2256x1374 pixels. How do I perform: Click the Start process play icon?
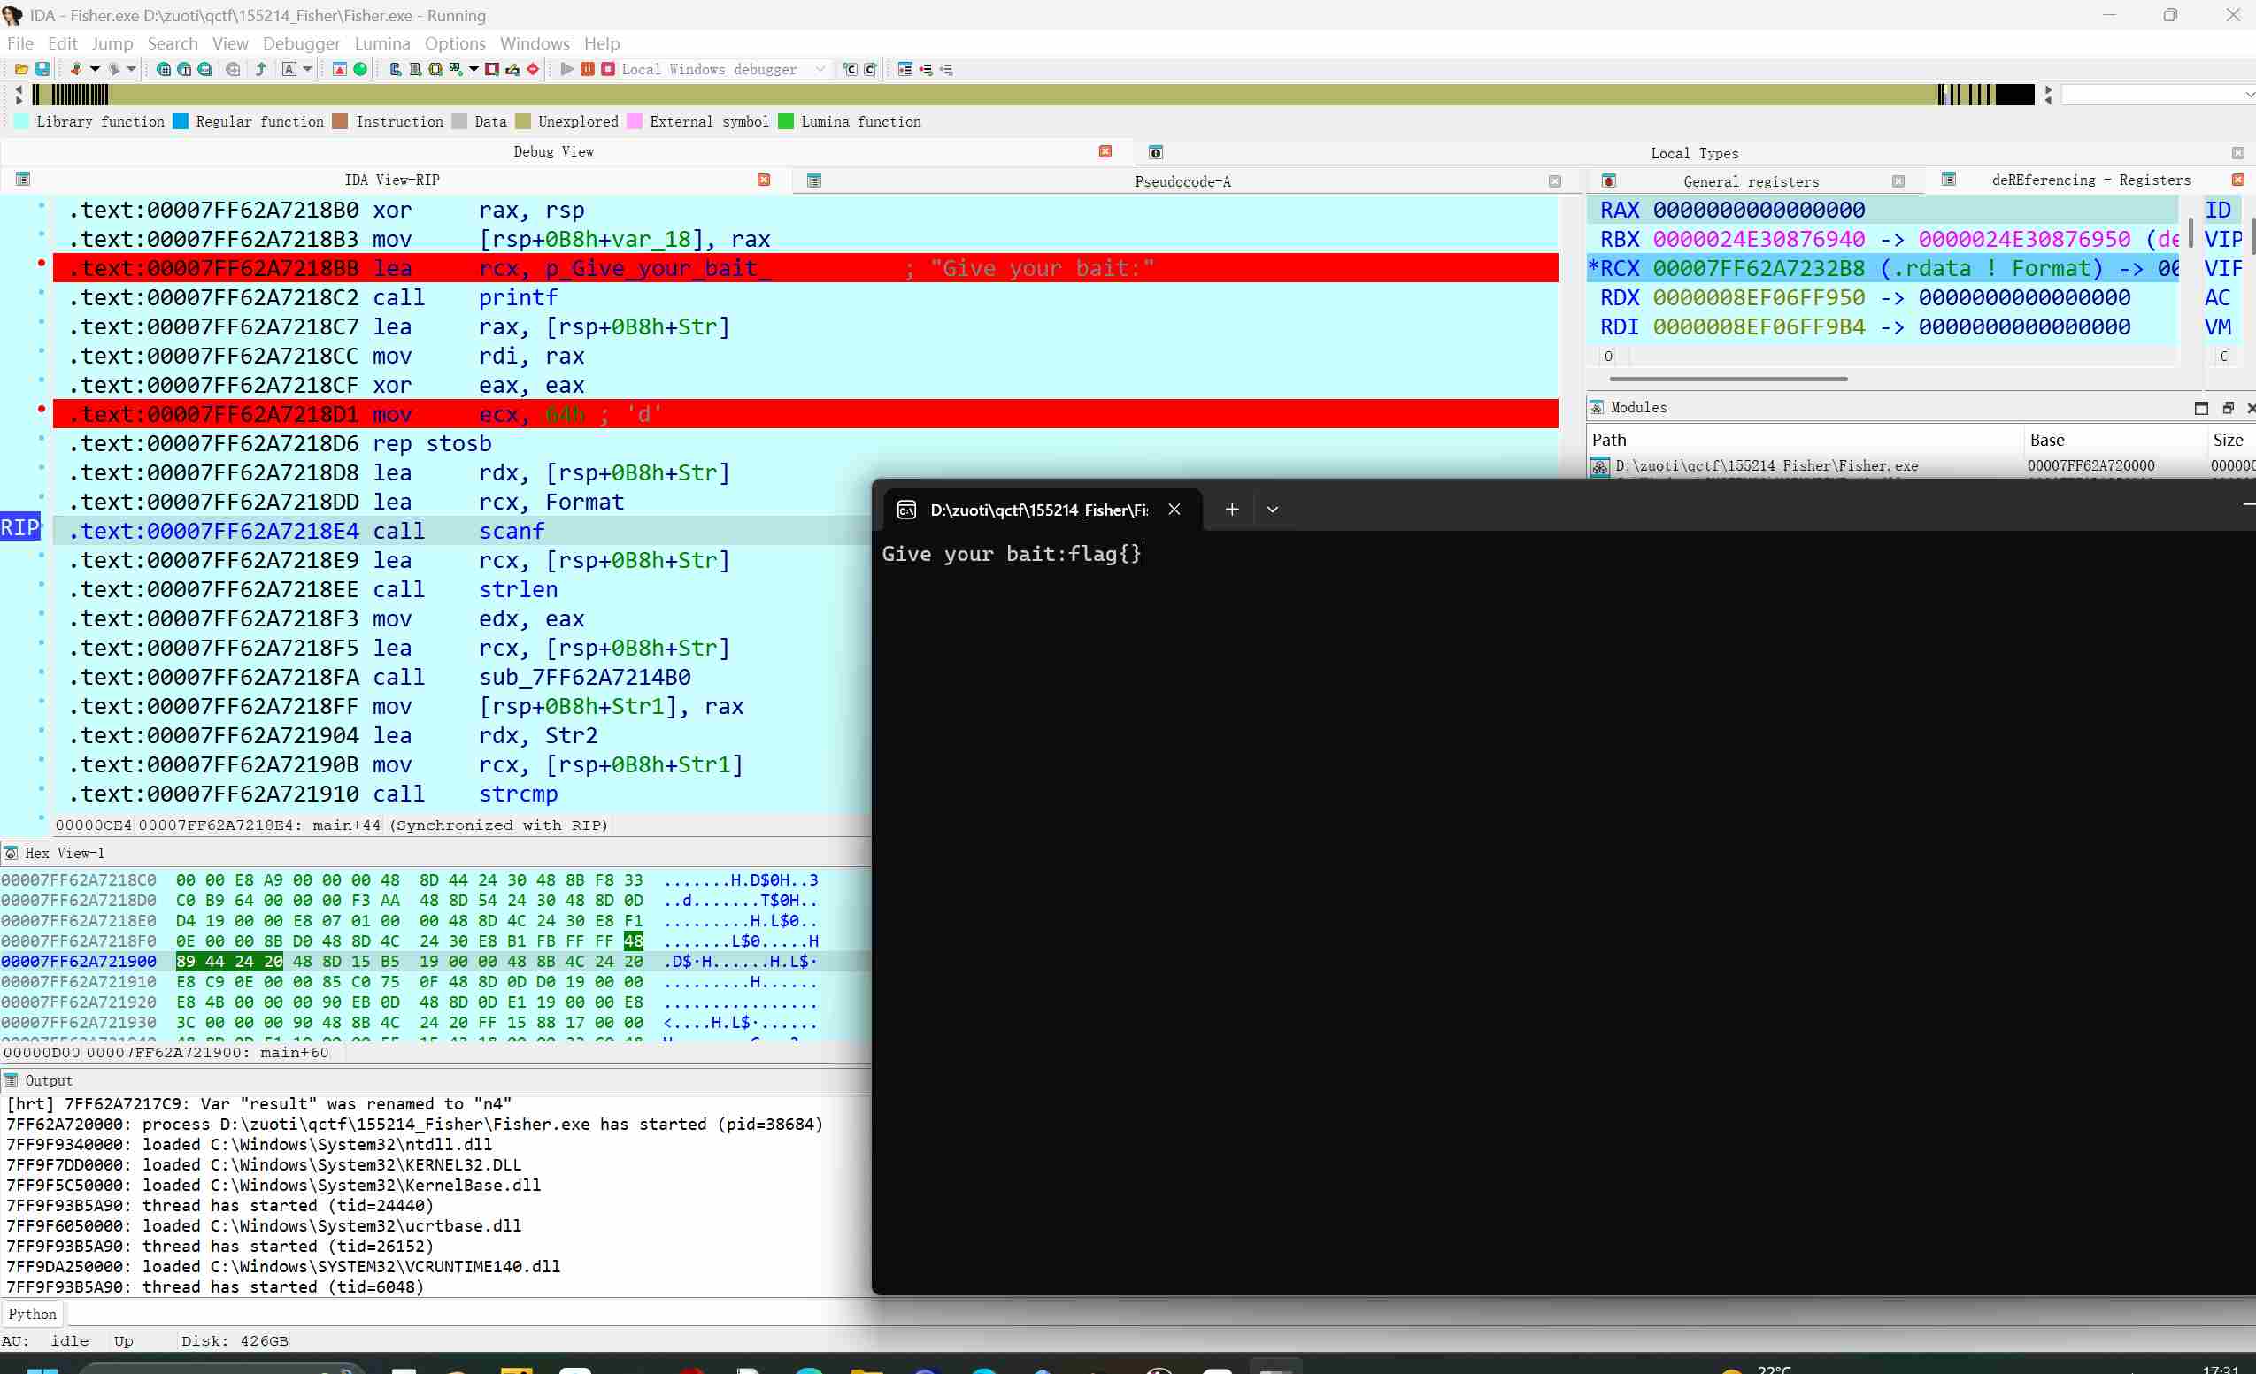(566, 70)
